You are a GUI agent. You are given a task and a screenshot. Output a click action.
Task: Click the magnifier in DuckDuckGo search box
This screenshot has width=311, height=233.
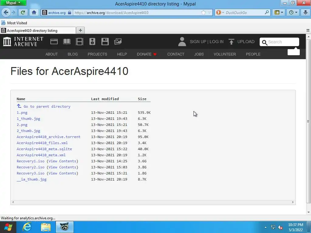267,12
